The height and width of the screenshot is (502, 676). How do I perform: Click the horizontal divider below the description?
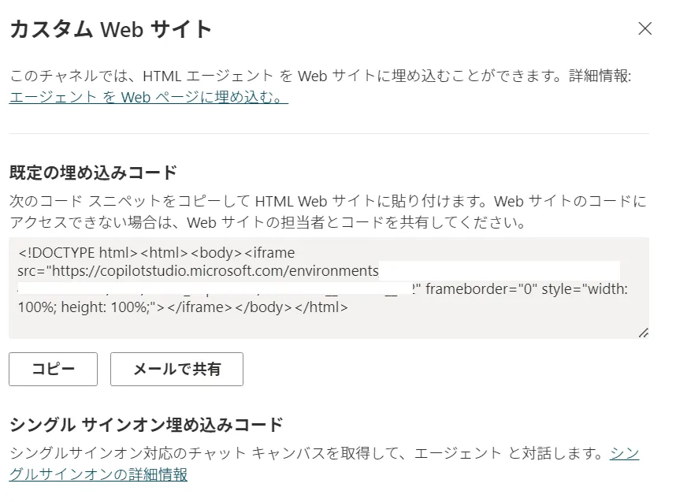[x=329, y=133]
